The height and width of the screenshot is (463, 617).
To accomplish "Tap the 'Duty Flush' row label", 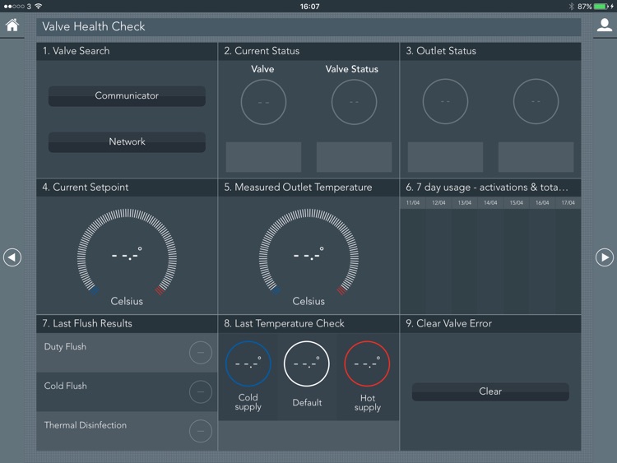I will pos(65,346).
